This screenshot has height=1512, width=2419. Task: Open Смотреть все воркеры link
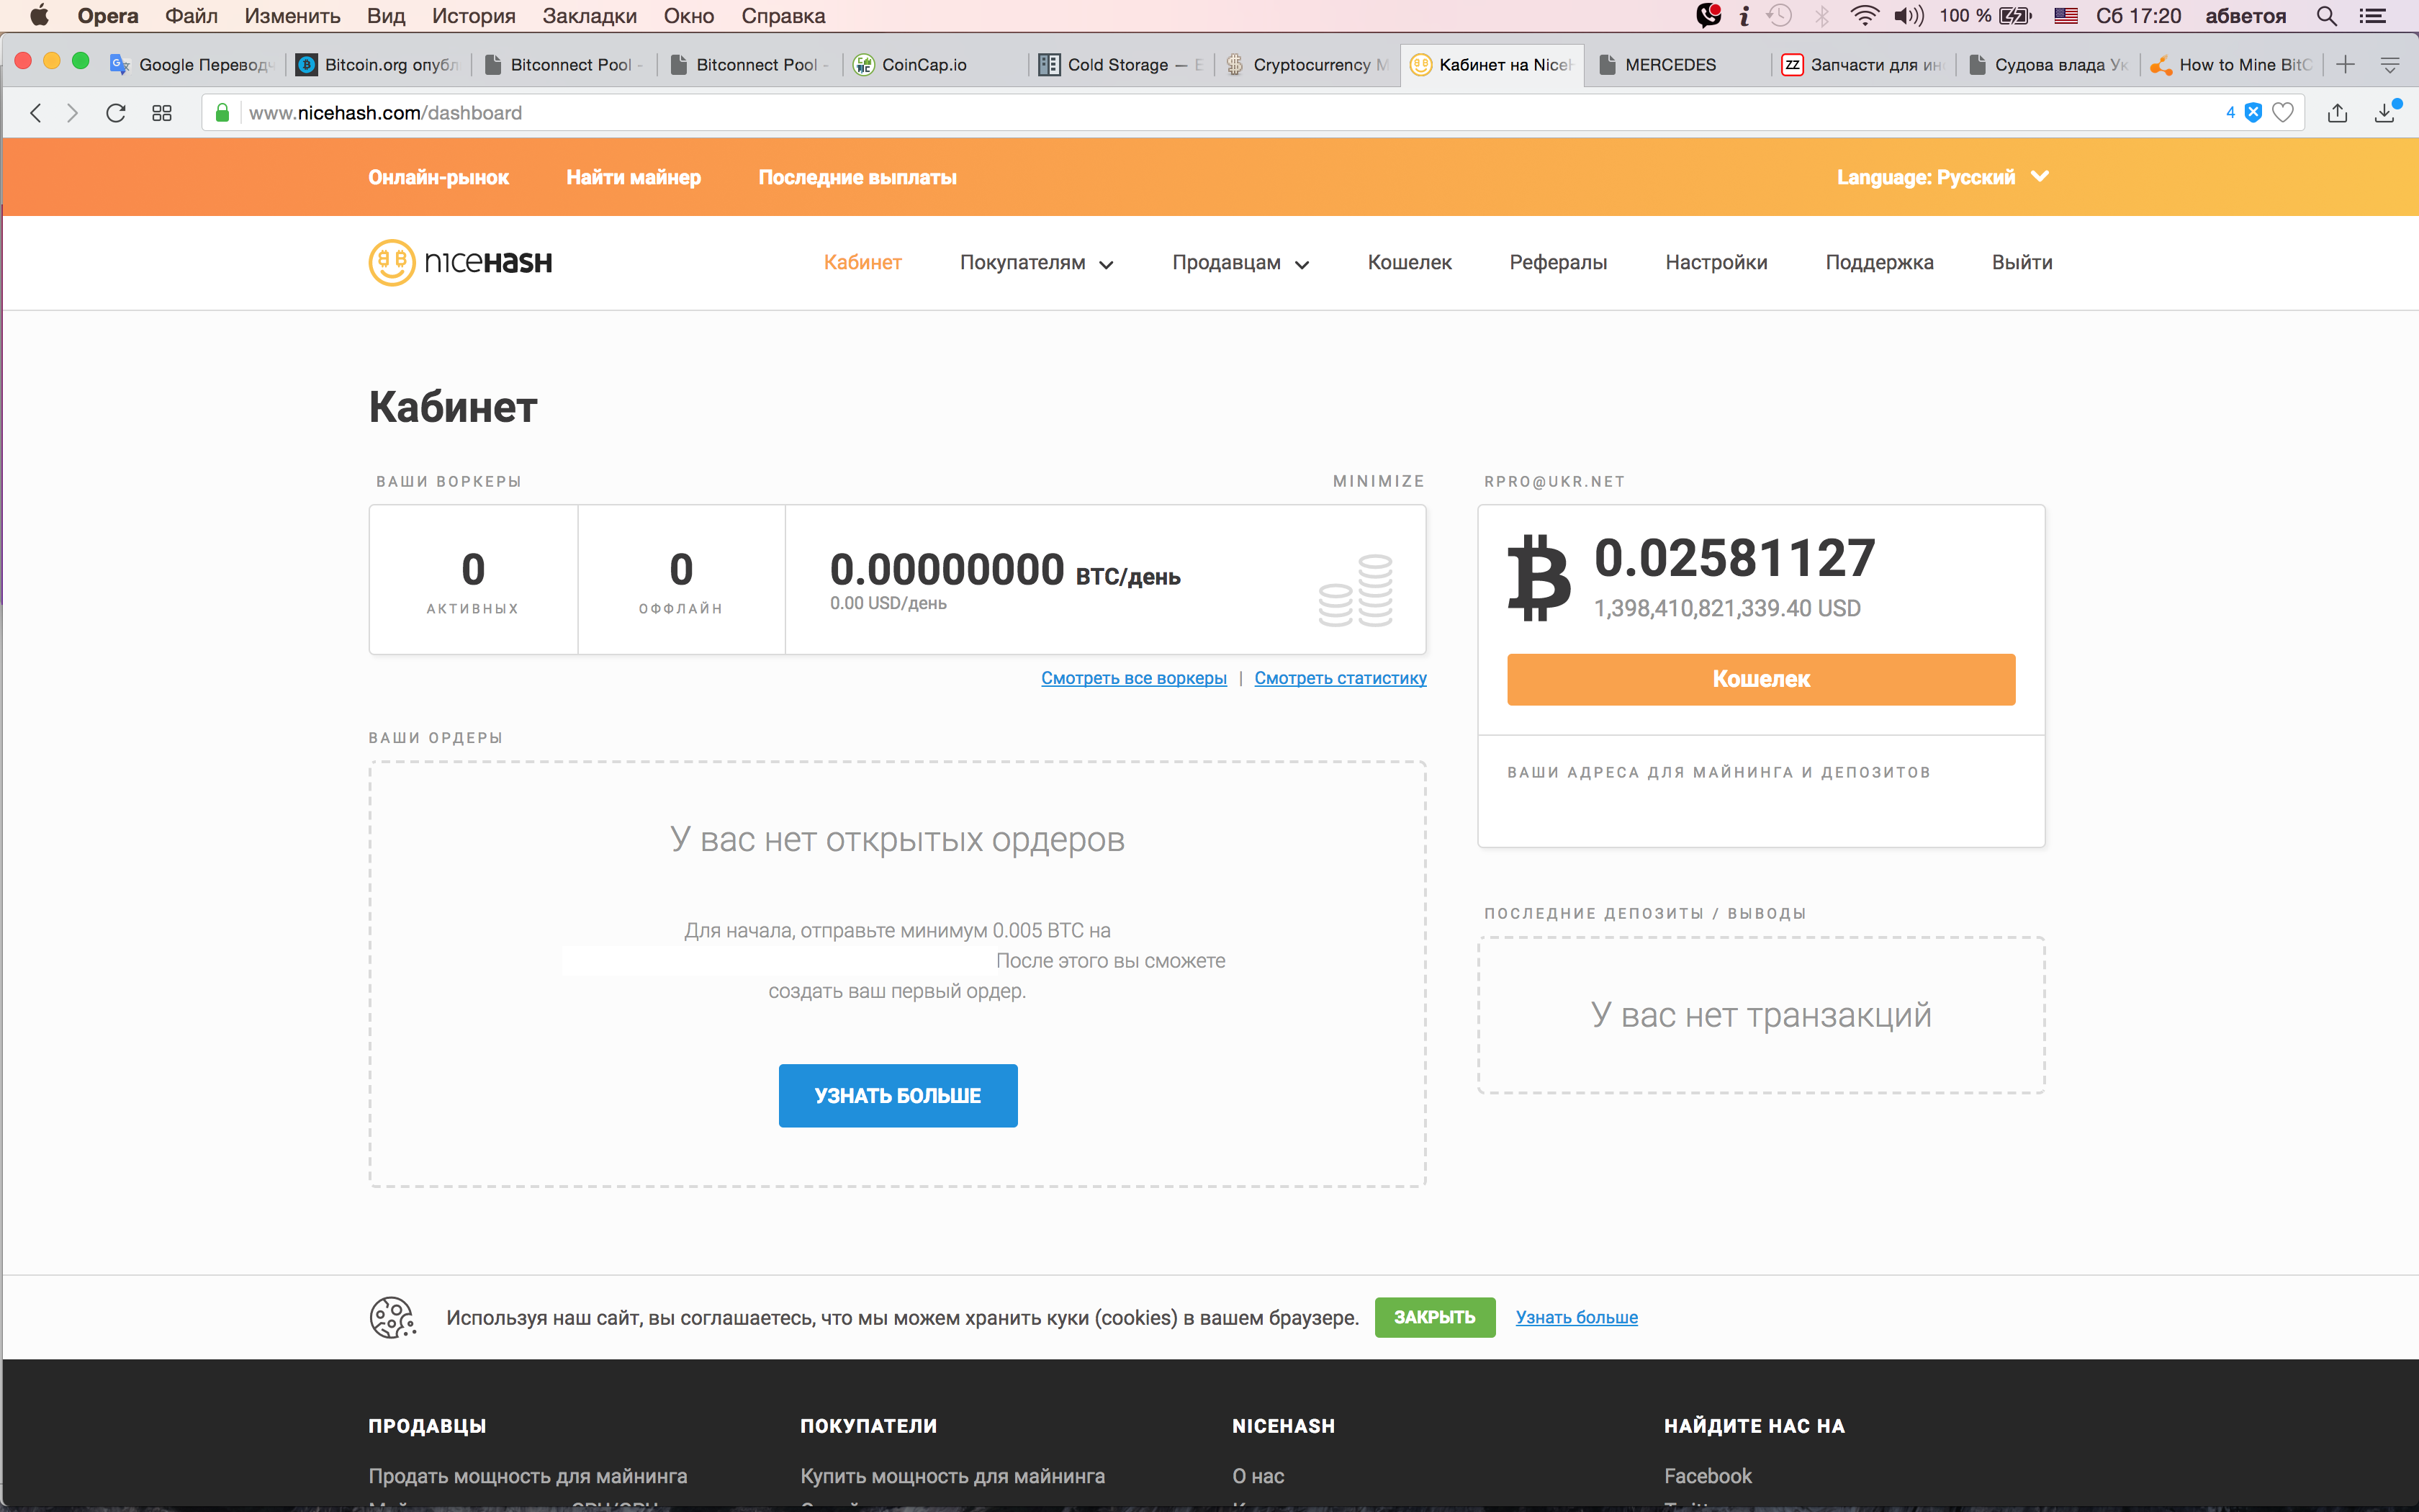point(1133,678)
